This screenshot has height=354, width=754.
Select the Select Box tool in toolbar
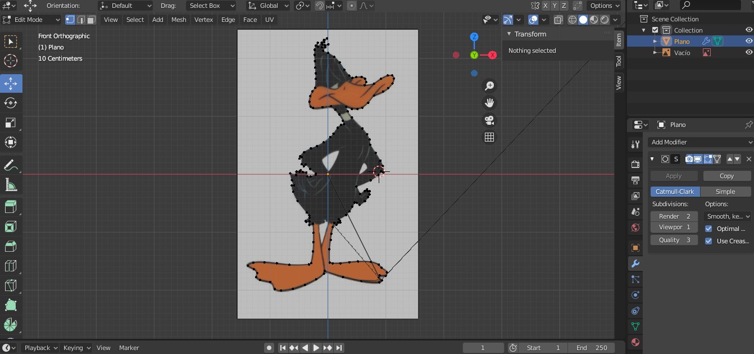click(11, 42)
